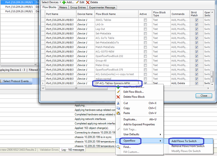This screenshot has height=156, width=217.
Task: Open the Group Entries tab
Action: click(78, 7)
